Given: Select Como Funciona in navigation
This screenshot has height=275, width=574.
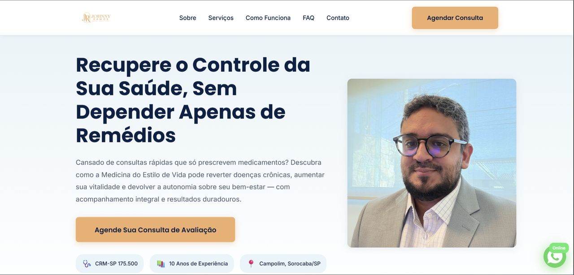Looking at the screenshot, I should point(268,18).
